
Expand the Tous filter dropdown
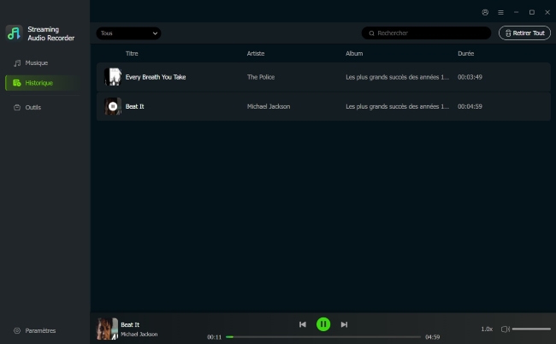pyautogui.click(x=128, y=33)
